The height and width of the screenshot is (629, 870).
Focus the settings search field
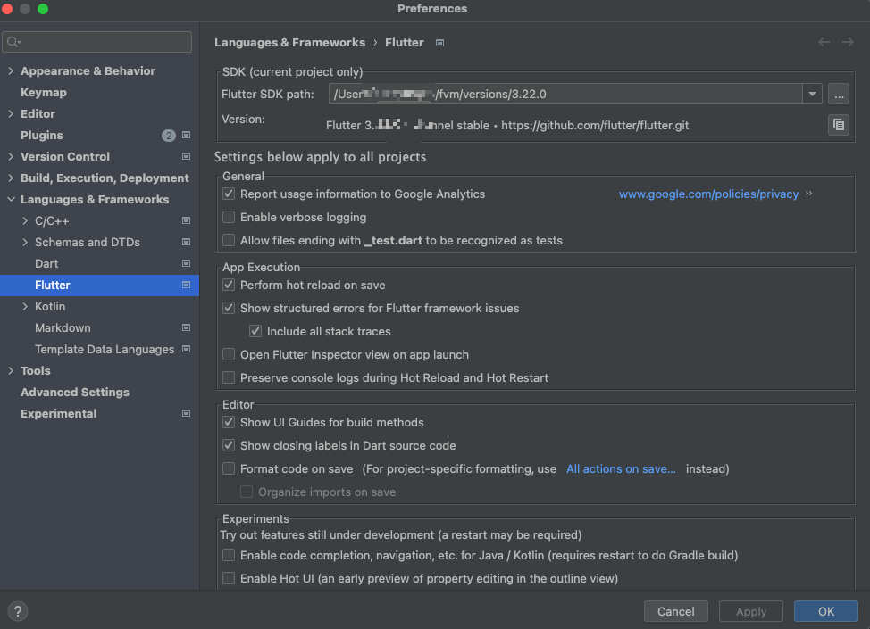coord(97,42)
